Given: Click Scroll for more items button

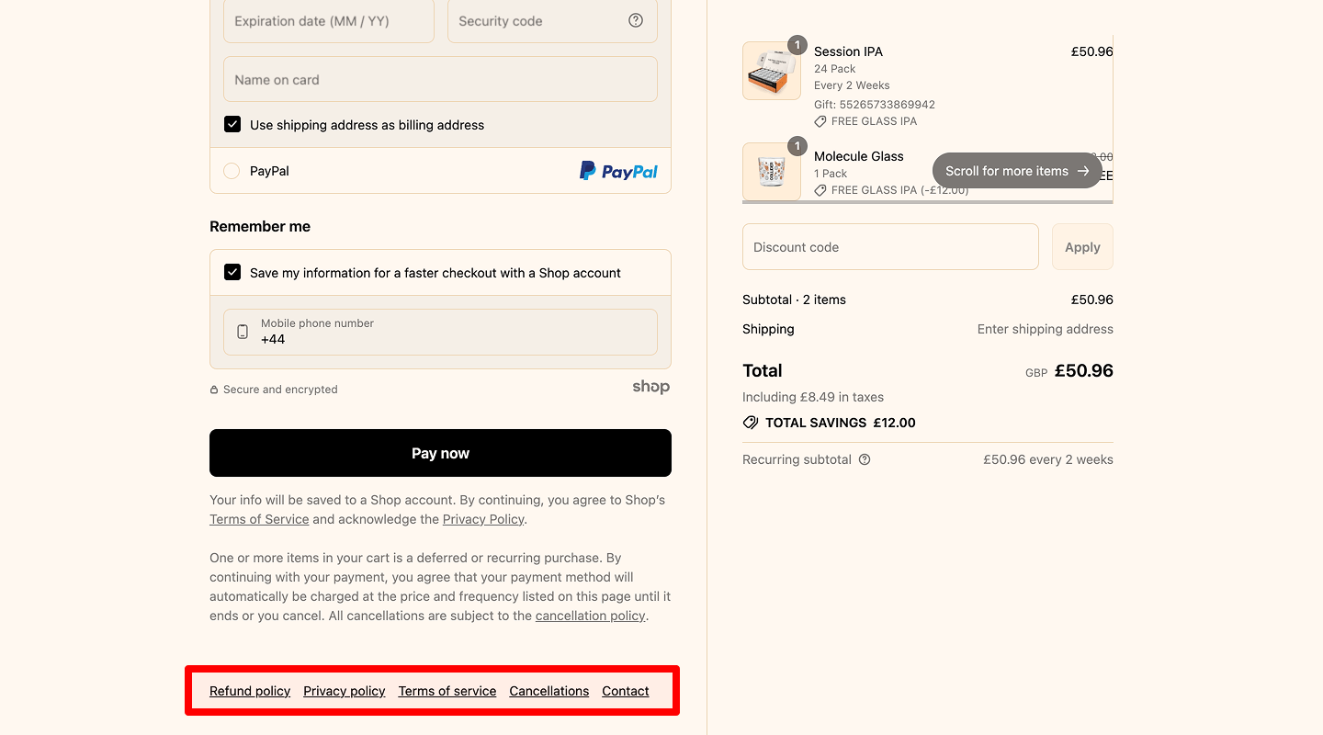Looking at the screenshot, I should coord(1017,171).
